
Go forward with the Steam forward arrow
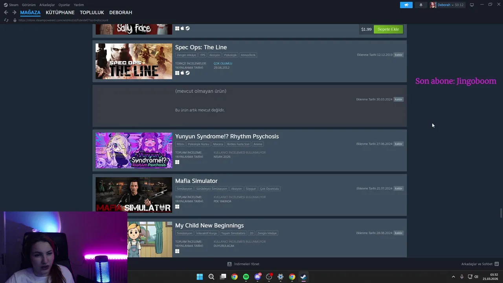click(x=14, y=13)
